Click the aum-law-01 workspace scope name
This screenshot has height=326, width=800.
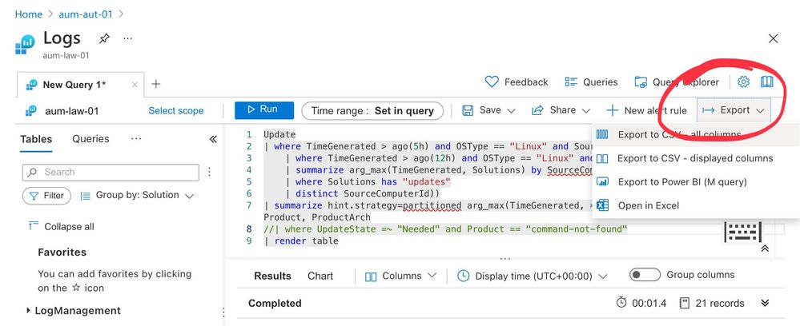click(x=72, y=111)
